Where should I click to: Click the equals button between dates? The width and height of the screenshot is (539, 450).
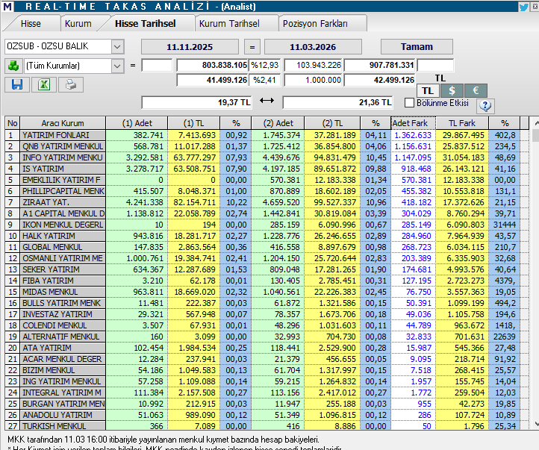pos(252,47)
